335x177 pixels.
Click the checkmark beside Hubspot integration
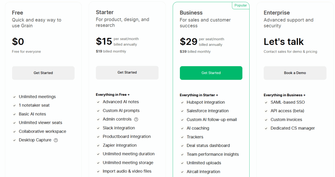[x=182, y=102]
